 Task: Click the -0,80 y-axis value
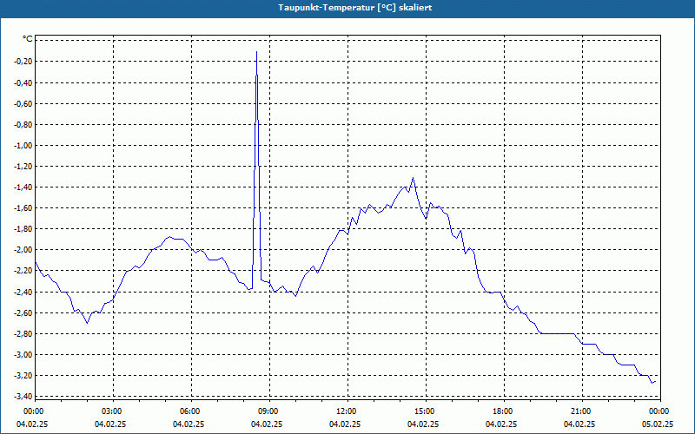coord(23,125)
